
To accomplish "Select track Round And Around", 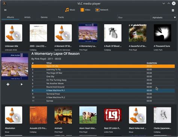I will click(103, 87).
